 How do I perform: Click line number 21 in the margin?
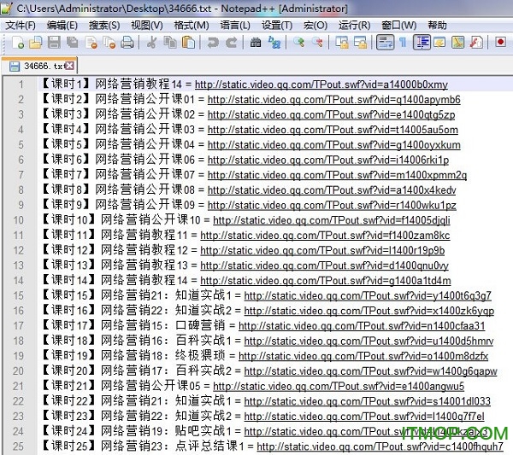point(18,386)
